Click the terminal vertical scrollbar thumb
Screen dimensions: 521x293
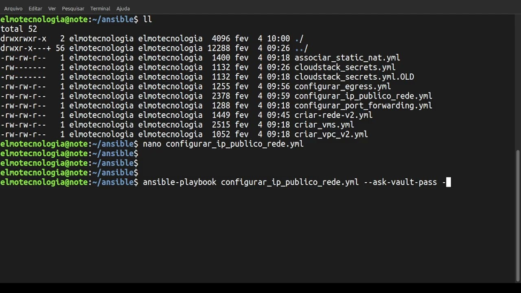click(518, 215)
